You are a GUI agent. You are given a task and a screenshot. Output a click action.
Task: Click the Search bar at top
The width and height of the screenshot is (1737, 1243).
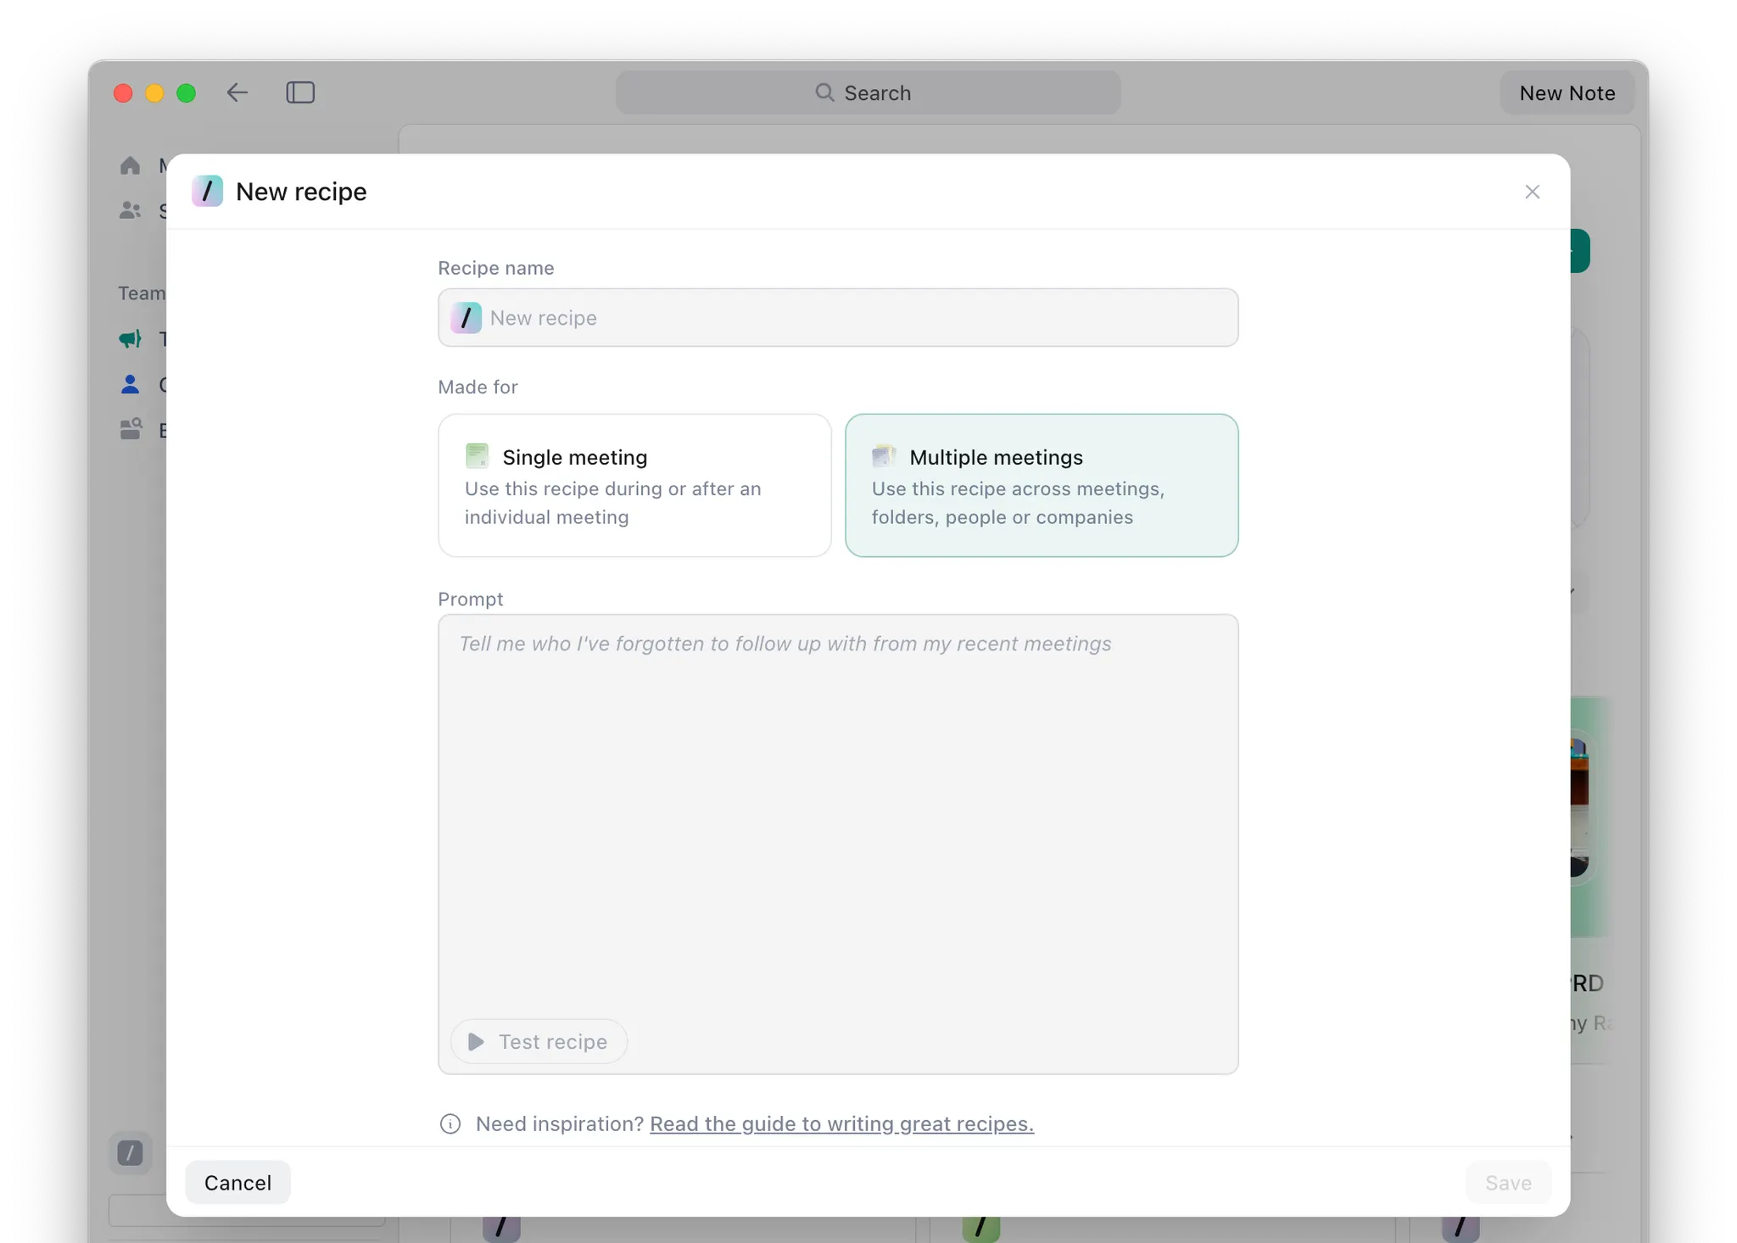point(868,92)
